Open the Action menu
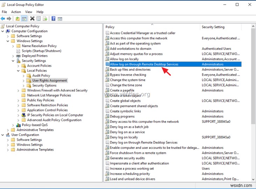The image size is (256, 189). pos(16,12)
